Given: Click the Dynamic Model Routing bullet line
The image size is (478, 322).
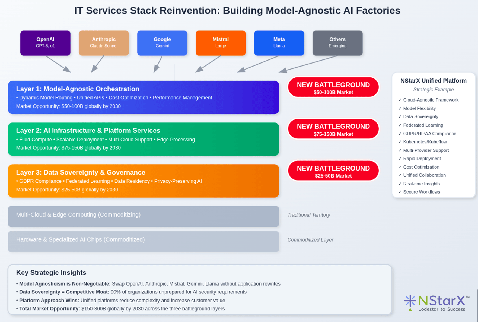Looking at the screenshot, I should click(x=114, y=98).
